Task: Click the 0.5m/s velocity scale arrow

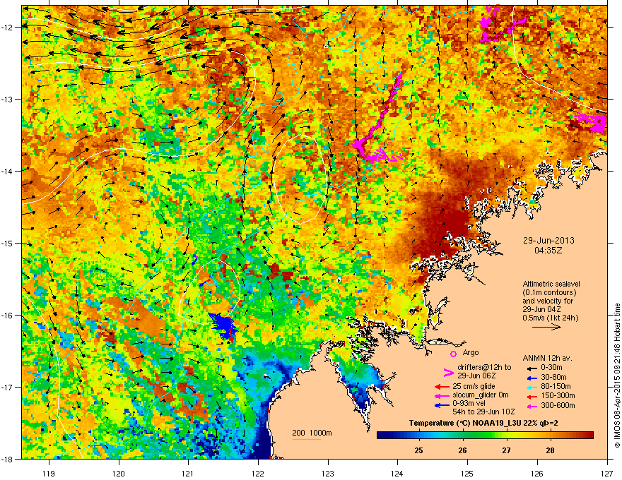Action: [546, 327]
